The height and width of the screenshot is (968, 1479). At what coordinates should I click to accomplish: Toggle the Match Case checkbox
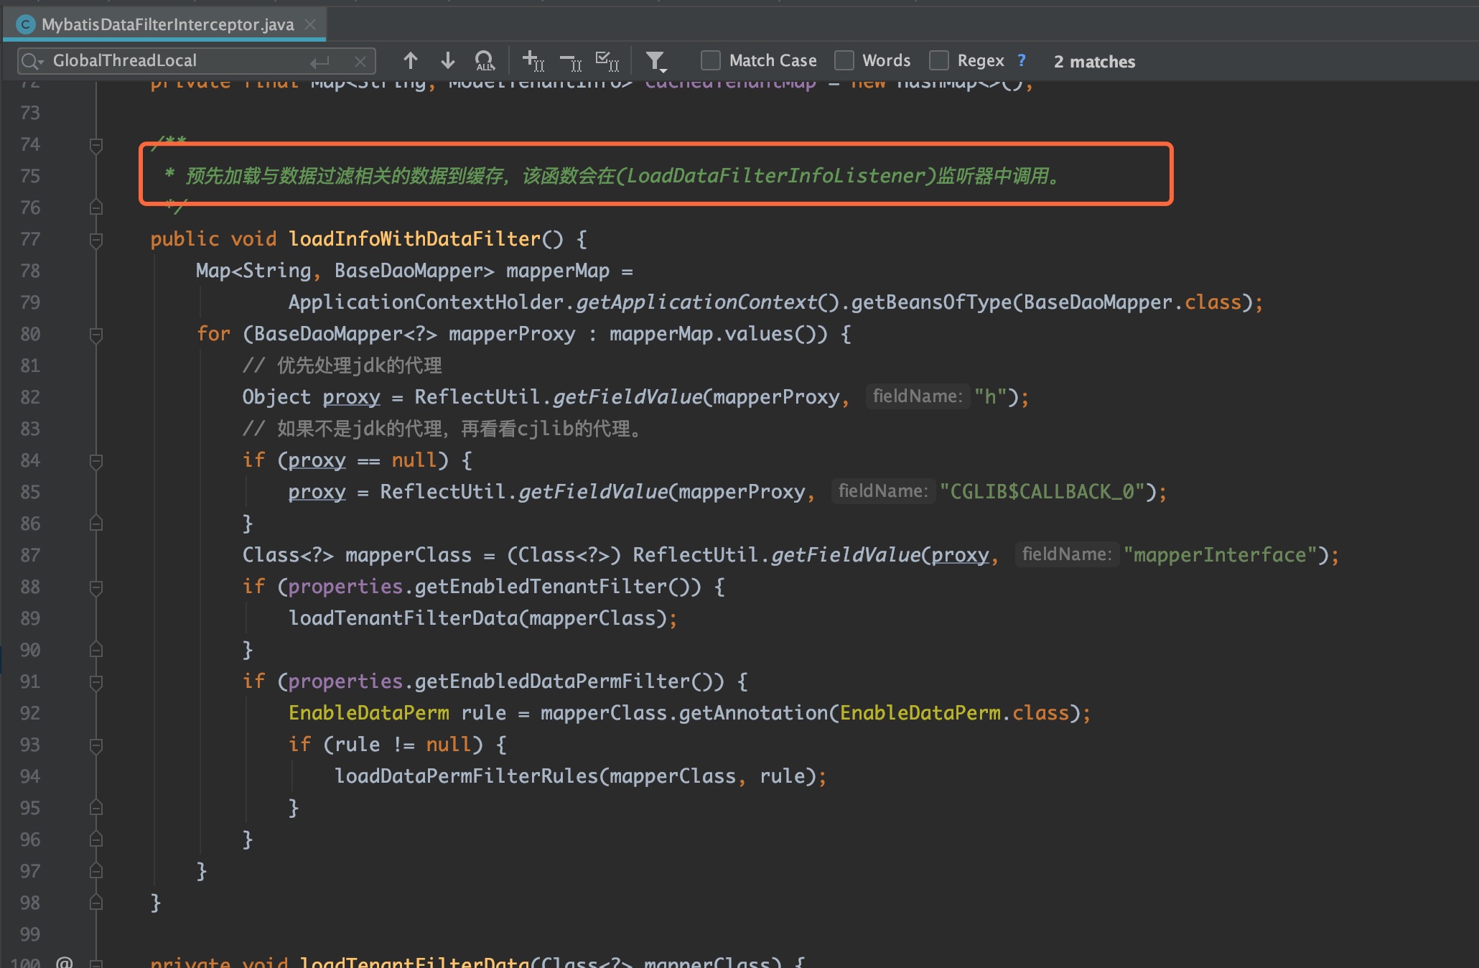pos(708,60)
